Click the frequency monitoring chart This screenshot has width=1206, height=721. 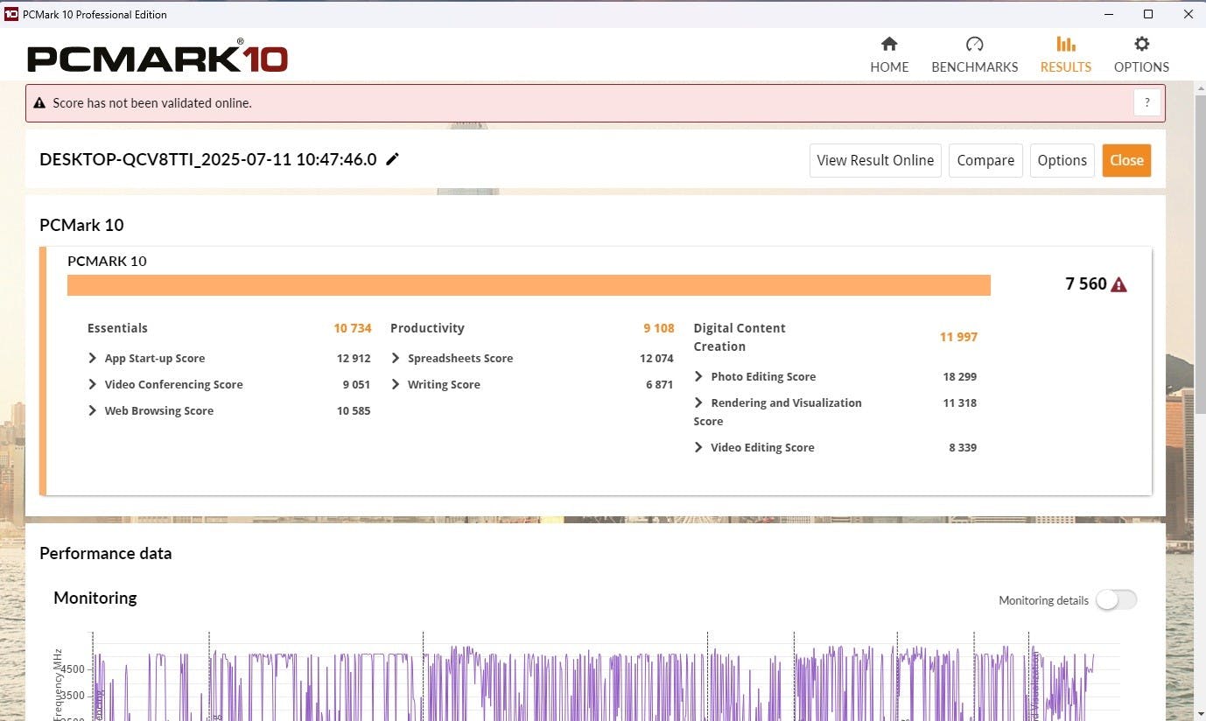pos(604,678)
